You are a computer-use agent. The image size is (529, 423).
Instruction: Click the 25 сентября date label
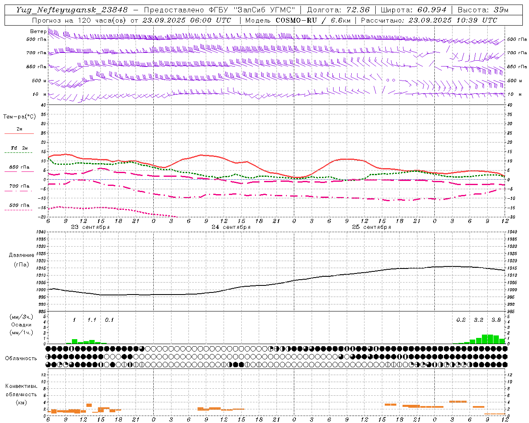click(x=372, y=227)
